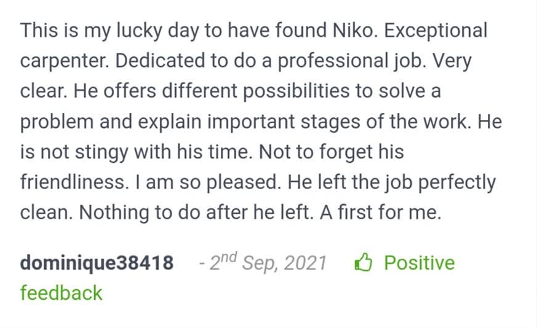Image resolution: width=537 pixels, height=328 pixels.
Task: Click the word problem starting the fourth line
Action: (57, 122)
